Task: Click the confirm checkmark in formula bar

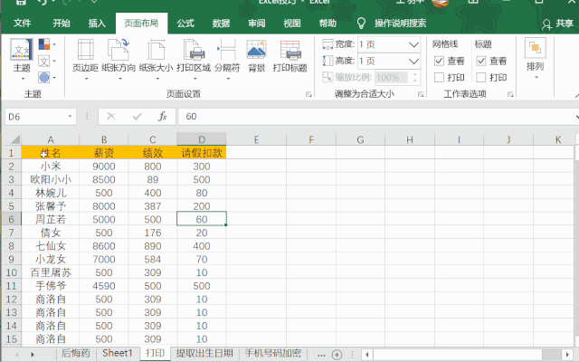Action: pos(137,117)
